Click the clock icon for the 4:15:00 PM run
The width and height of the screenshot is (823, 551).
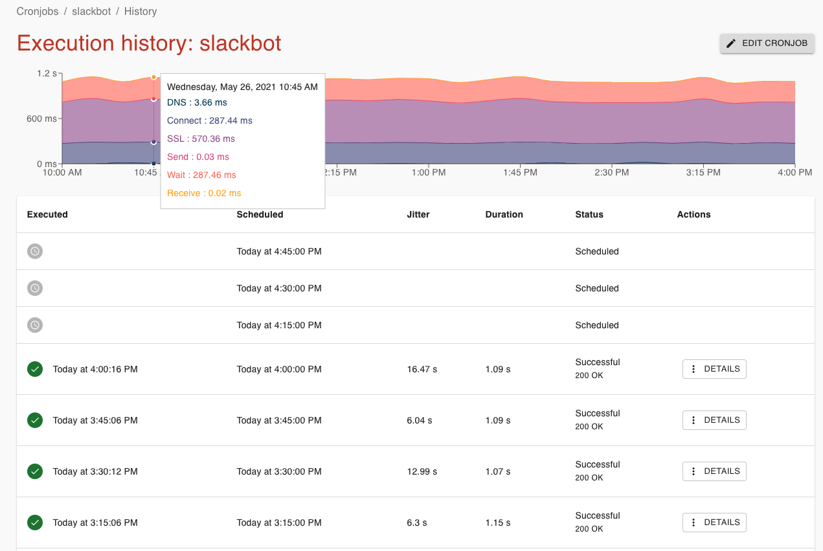pyautogui.click(x=35, y=325)
